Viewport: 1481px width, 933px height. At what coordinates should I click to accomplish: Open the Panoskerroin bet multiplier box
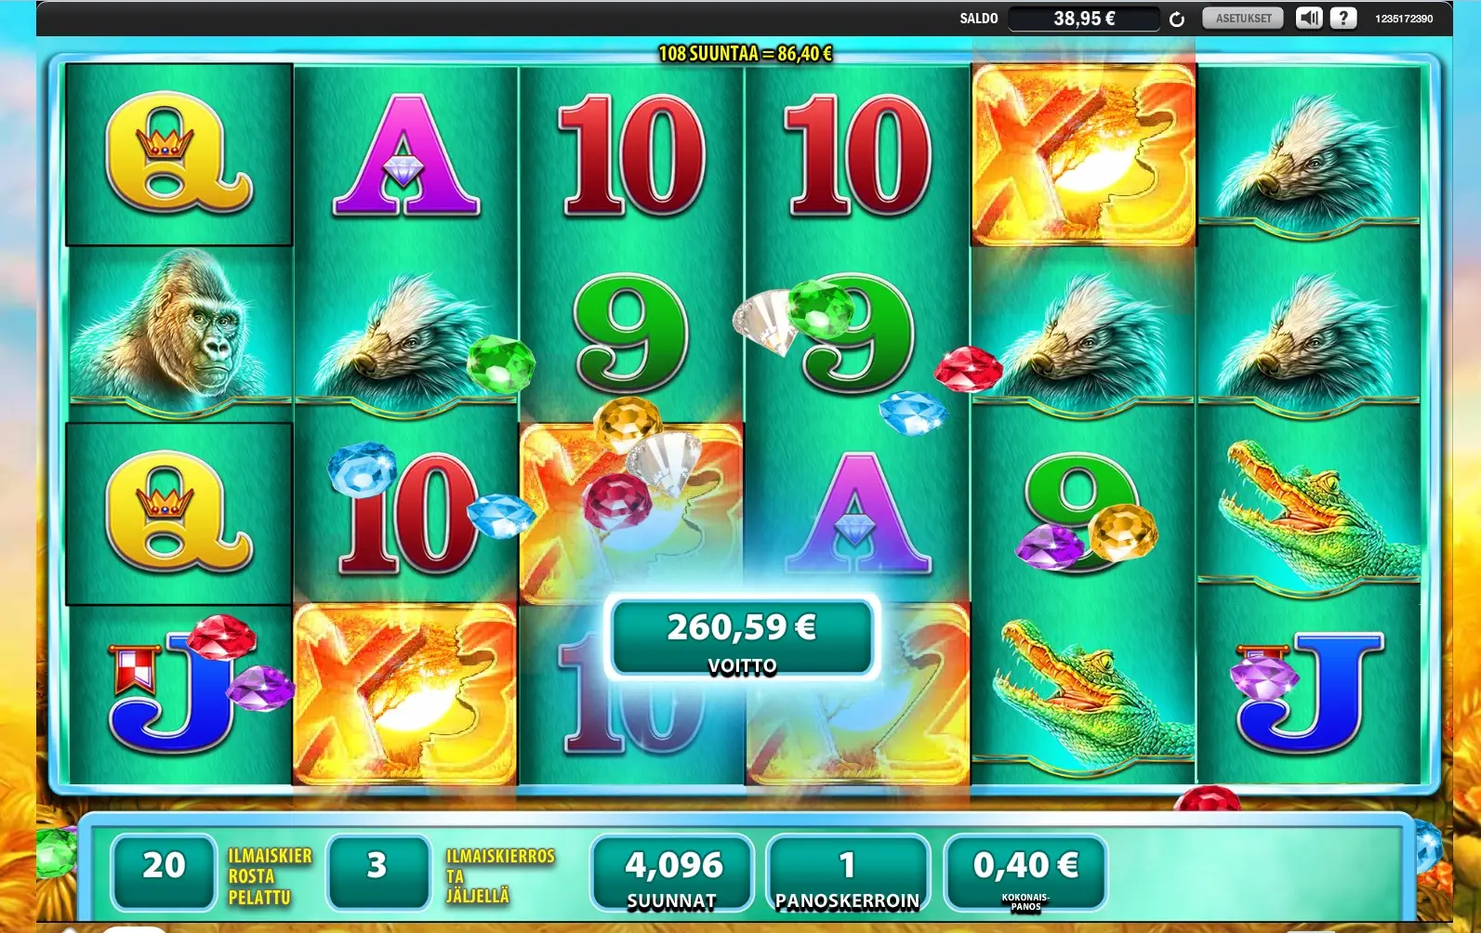(847, 874)
